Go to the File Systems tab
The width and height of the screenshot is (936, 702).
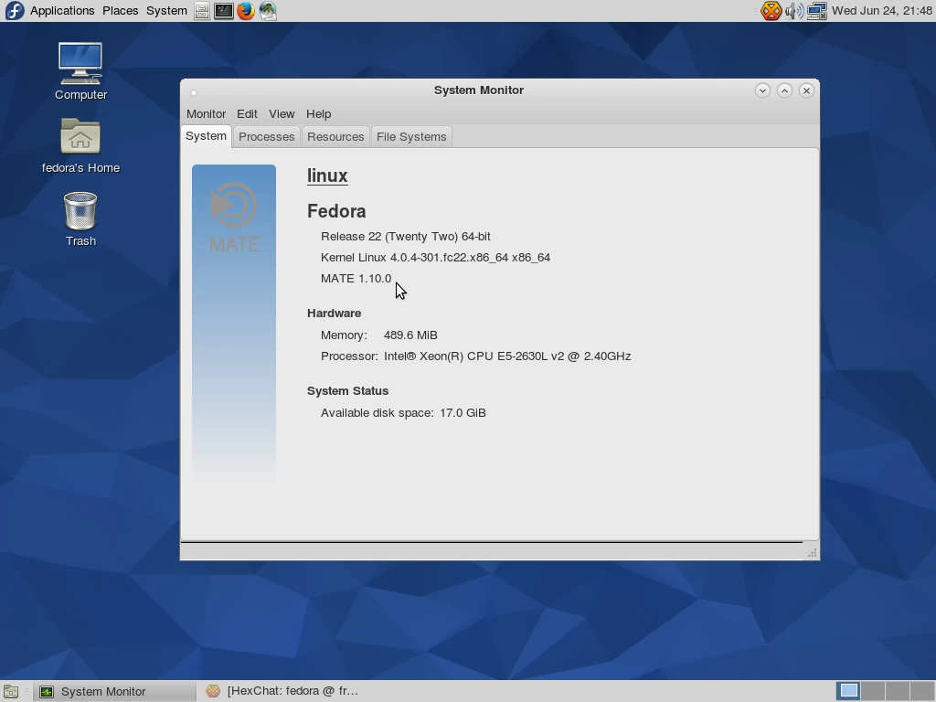(x=411, y=137)
